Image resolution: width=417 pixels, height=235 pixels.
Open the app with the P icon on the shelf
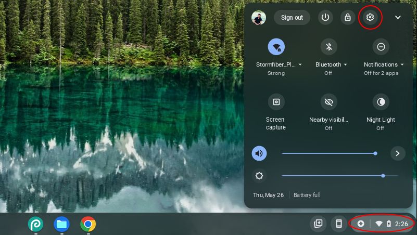coord(35,224)
